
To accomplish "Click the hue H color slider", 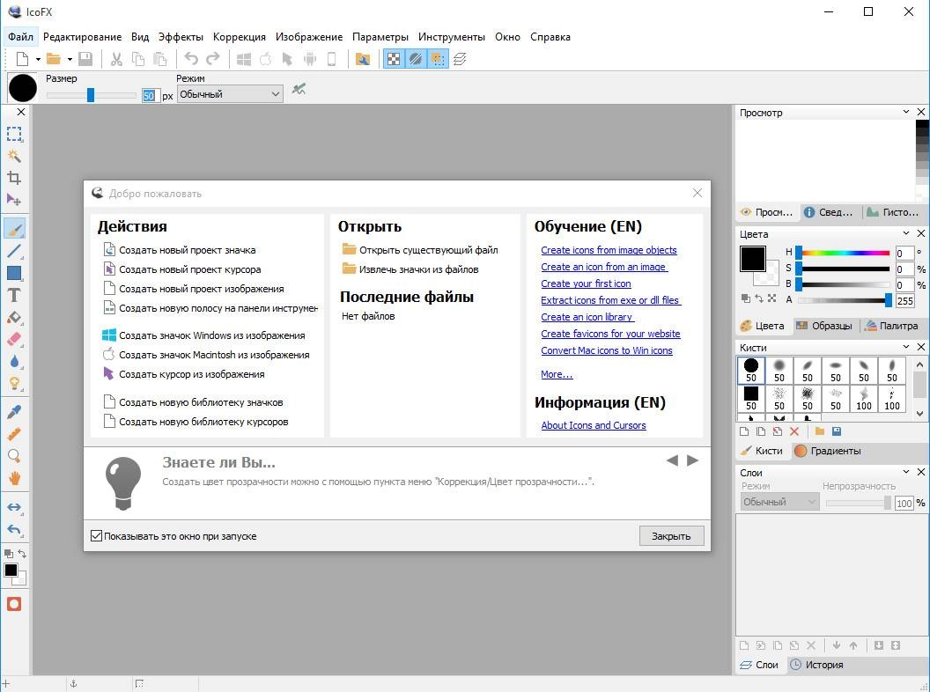I will point(844,253).
